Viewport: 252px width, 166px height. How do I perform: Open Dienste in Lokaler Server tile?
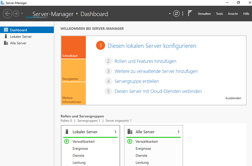click(x=78, y=156)
